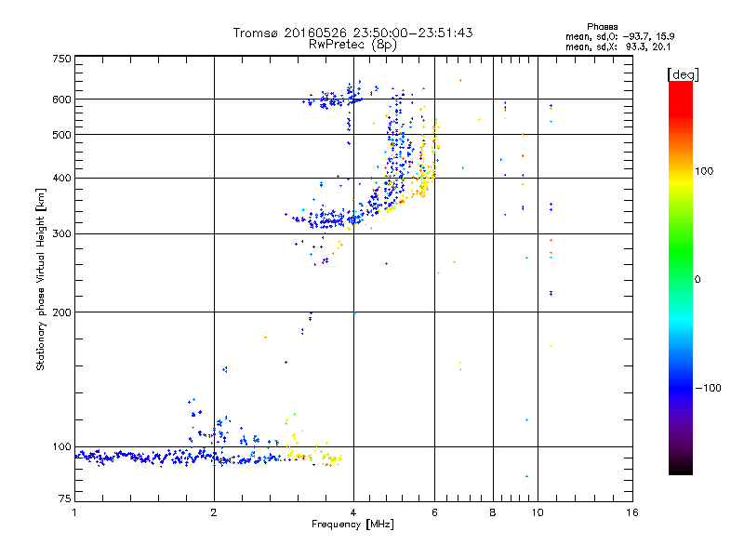Click the y-axis tick label '400'

[x=61, y=179]
